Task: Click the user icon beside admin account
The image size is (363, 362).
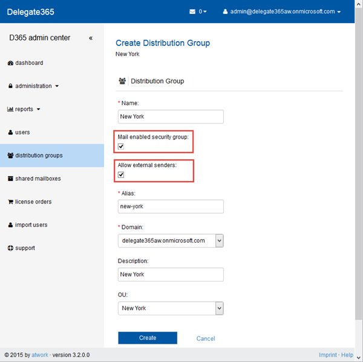Action: click(x=226, y=12)
